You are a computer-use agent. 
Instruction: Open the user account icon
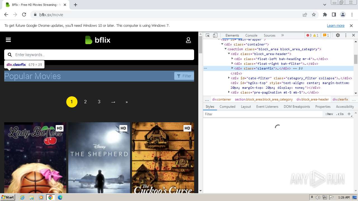pos(189,40)
